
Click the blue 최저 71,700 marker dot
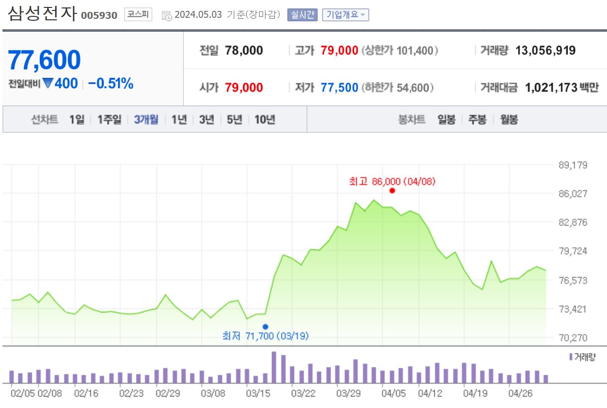click(265, 327)
